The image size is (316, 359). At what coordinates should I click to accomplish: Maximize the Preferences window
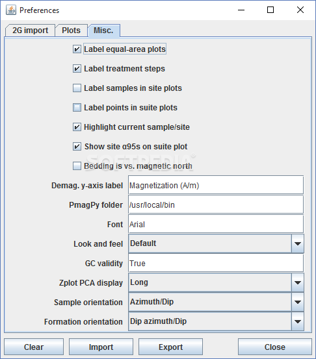tap(270, 10)
